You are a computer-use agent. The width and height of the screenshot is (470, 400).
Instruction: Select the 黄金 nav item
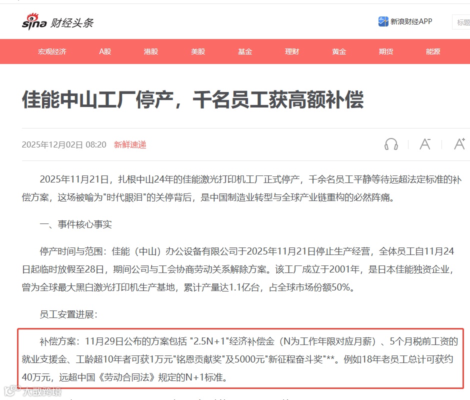click(x=339, y=51)
